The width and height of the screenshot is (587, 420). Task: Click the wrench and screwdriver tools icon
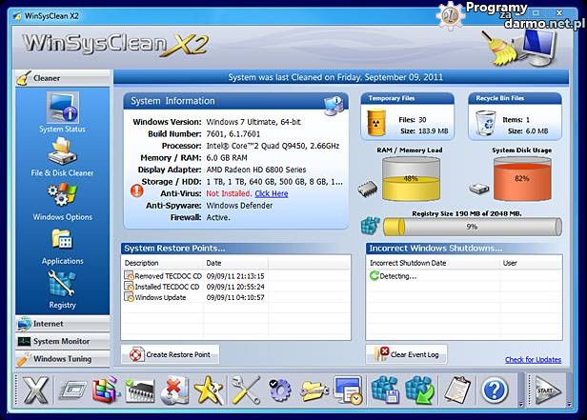pyautogui.click(x=245, y=390)
